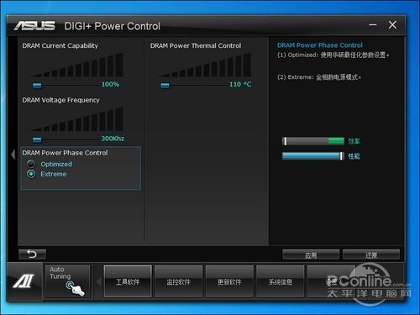Click the DRAM Voltage Frequency label
Image resolution: width=420 pixels, height=315 pixels.
[x=60, y=100]
